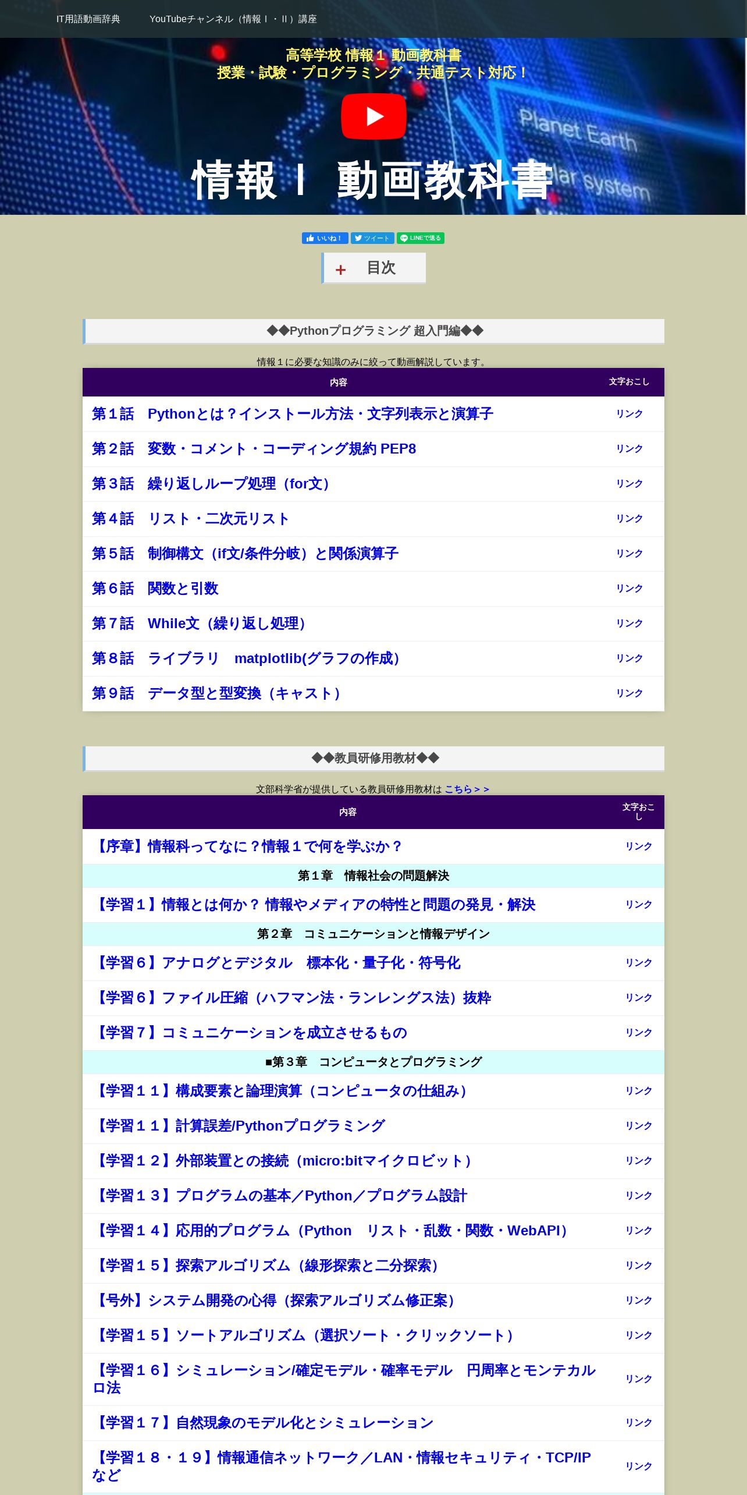The image size is (747, 1495).
Task: Click リンク in ファイル圧縮 row
Action: 639,998
